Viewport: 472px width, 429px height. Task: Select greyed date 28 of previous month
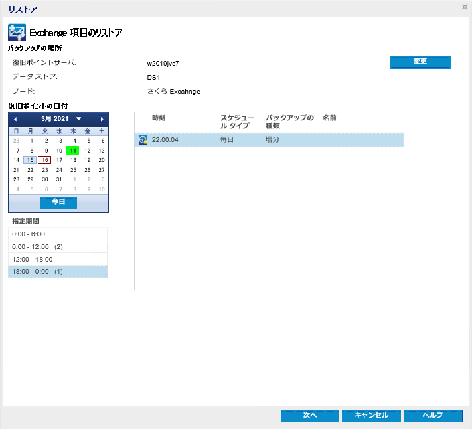16,141
